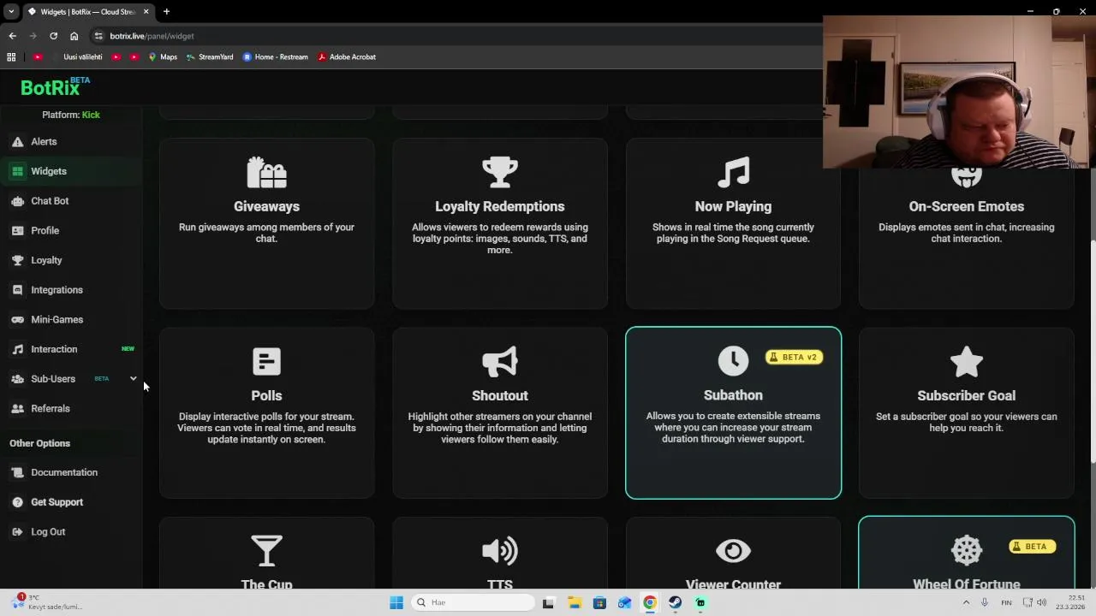Click the Loyalty trophy icon in sidebar

click(17, 260)
